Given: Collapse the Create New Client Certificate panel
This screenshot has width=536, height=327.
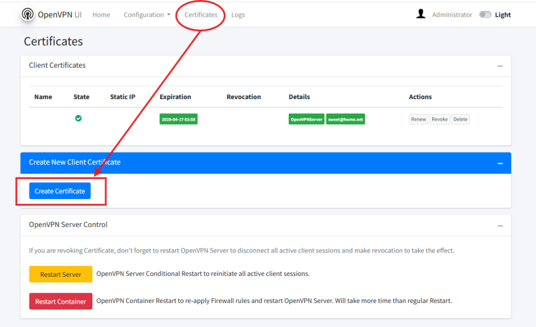Looking at the screenshot, I should 500,163.
